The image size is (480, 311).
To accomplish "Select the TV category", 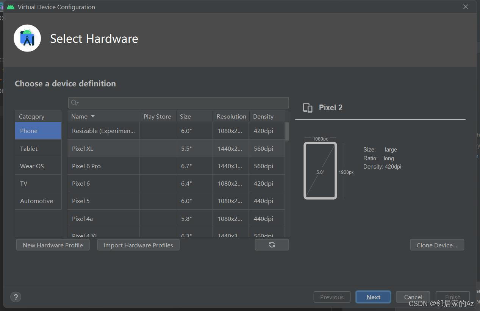I will pyautogui.click(x=38, y=183).
